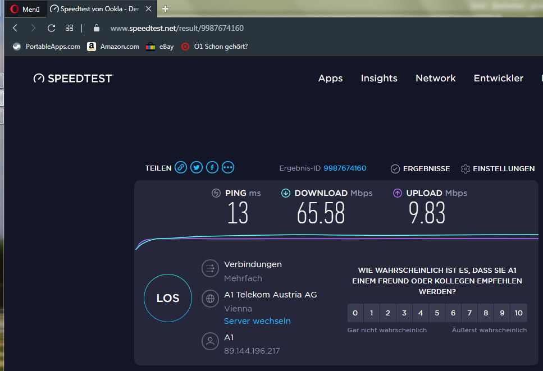
Task: Rate recommendation likelihood 1
Action: [x=372, y=313]
